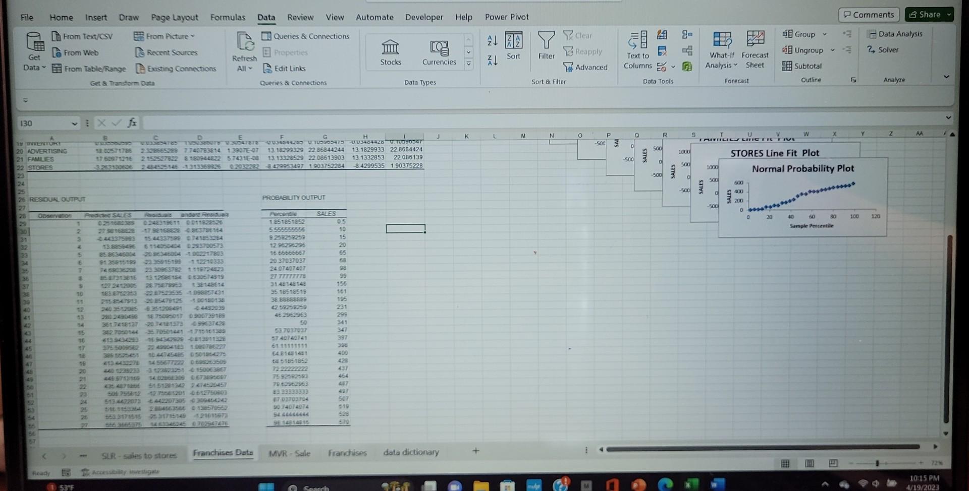Expand the Group dropdown
This screenshot has height=491, width=969.
pyautogui.click(x=825, y=34)
